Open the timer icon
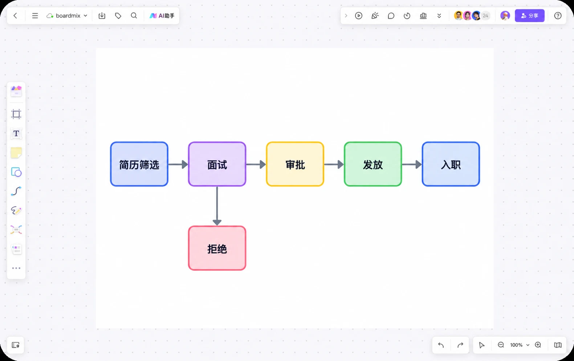The height and width of the screenshot is (361, 574). coord(407,16)
